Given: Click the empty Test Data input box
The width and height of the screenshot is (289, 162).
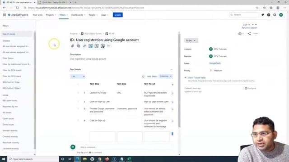Looking at the screenshot, I should 130,137.
